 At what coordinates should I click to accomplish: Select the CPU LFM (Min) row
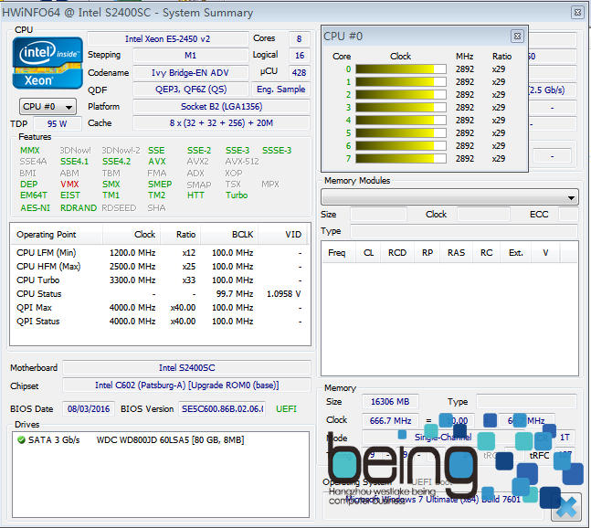(x=160, y=252)
